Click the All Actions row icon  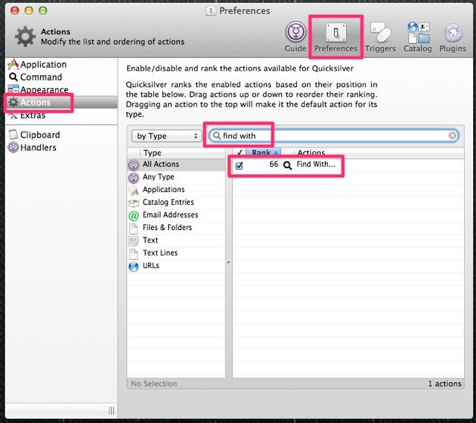coord(133,165)
